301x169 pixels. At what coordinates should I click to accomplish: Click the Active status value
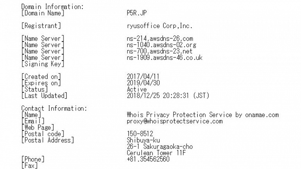[x=137, y=89]
